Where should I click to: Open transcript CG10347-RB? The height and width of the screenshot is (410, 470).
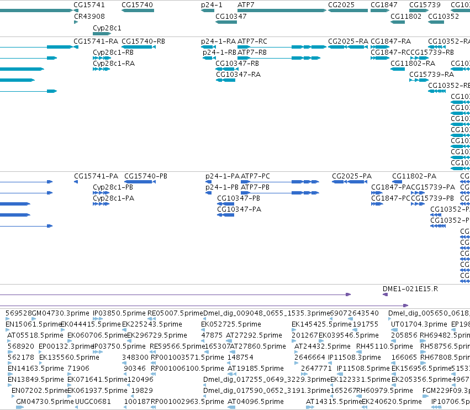coord(237,64)
